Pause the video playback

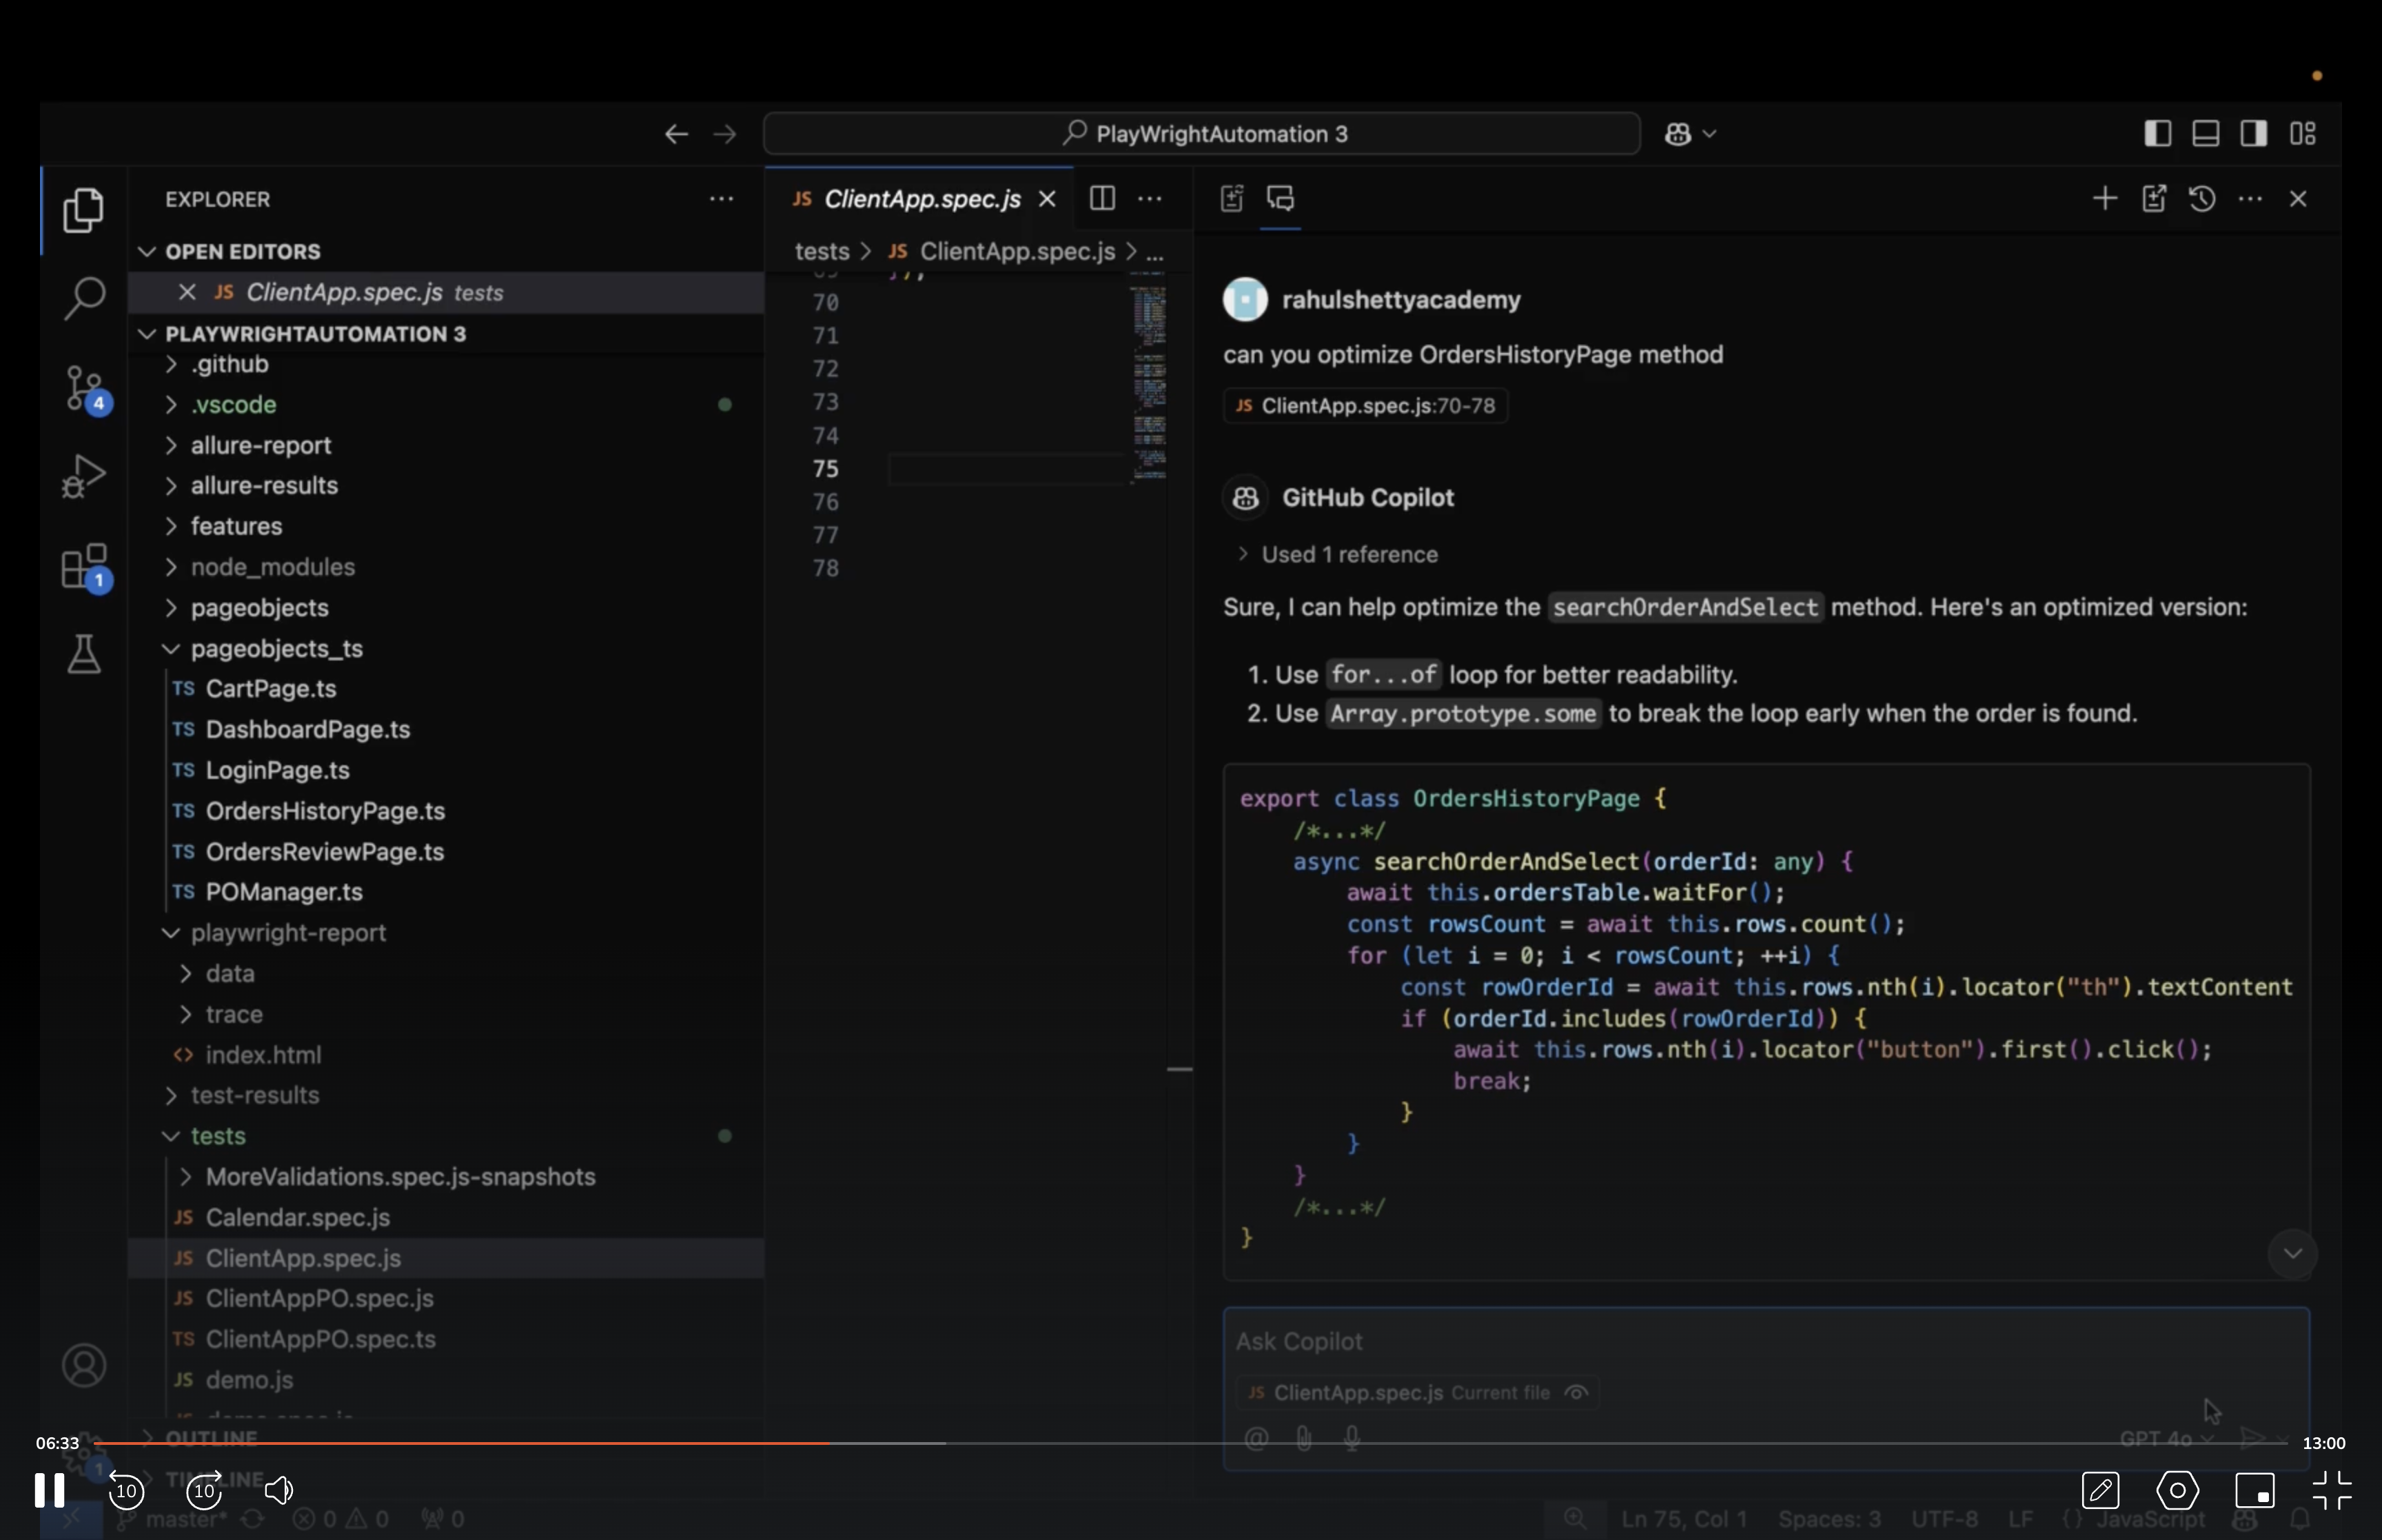pos(49,1491)
